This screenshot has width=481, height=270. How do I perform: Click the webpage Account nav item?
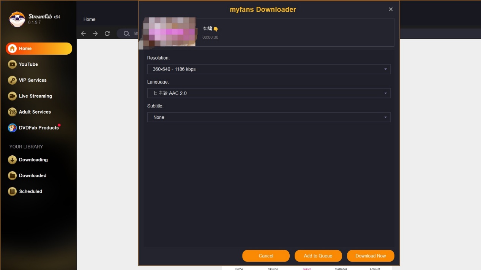(x=375, y=268)
